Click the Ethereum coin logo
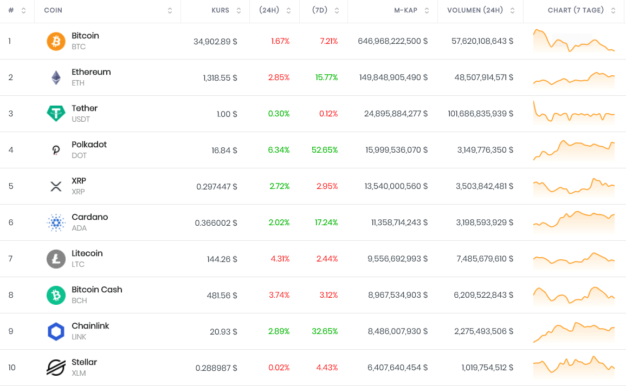The height and width of the screenshot is (386, 626). click(56, 78)
